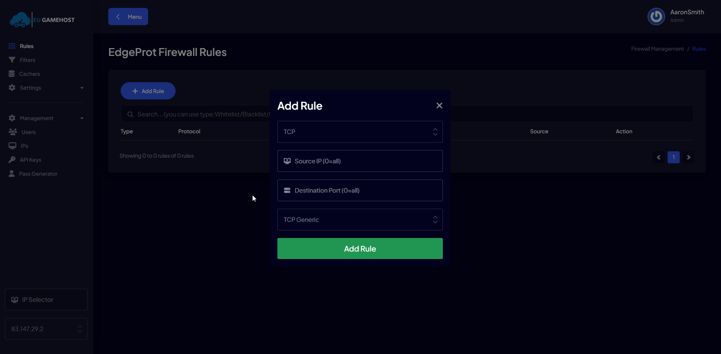The width and height of the screenshot is (721, 354).
Task: Click the Settings gear icon
Action: click(x=12, y=87)
